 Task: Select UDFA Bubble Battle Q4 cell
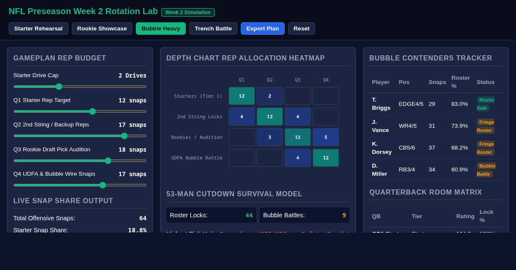point(326,158)
